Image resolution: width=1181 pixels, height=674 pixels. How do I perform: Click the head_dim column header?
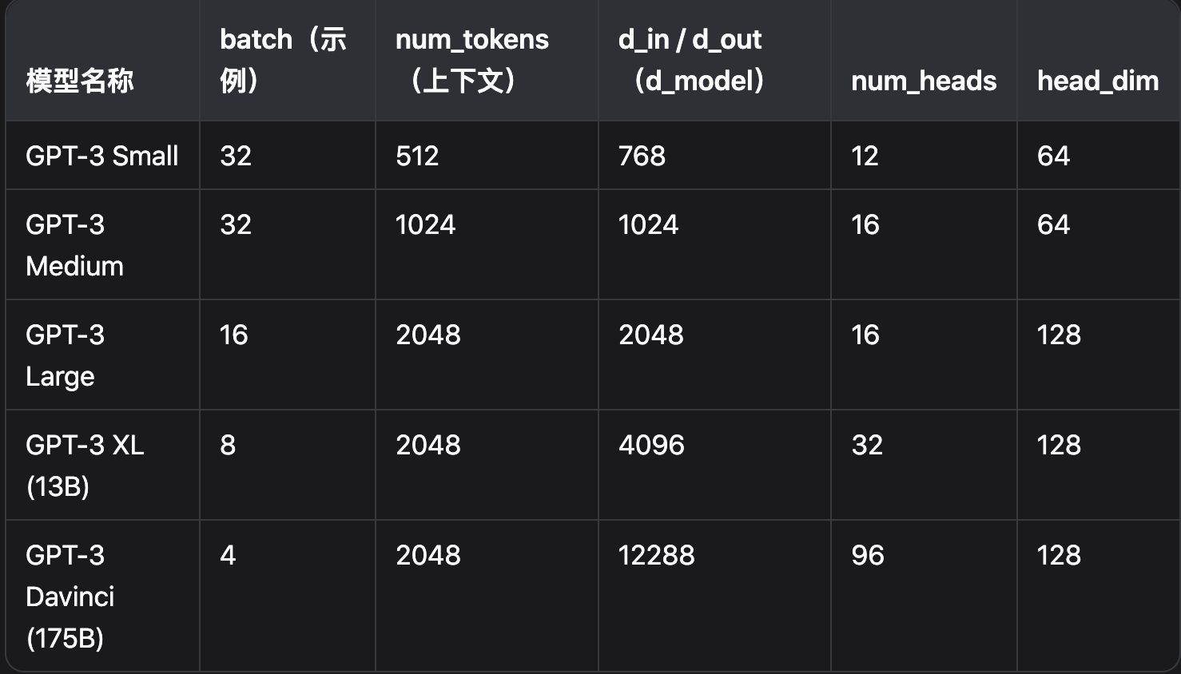(1098, 81)
